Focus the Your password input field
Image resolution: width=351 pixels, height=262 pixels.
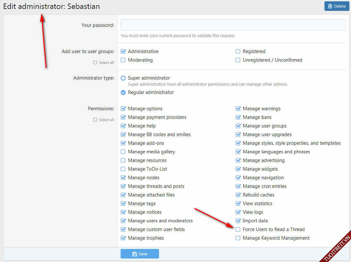(x=233, y=25)
